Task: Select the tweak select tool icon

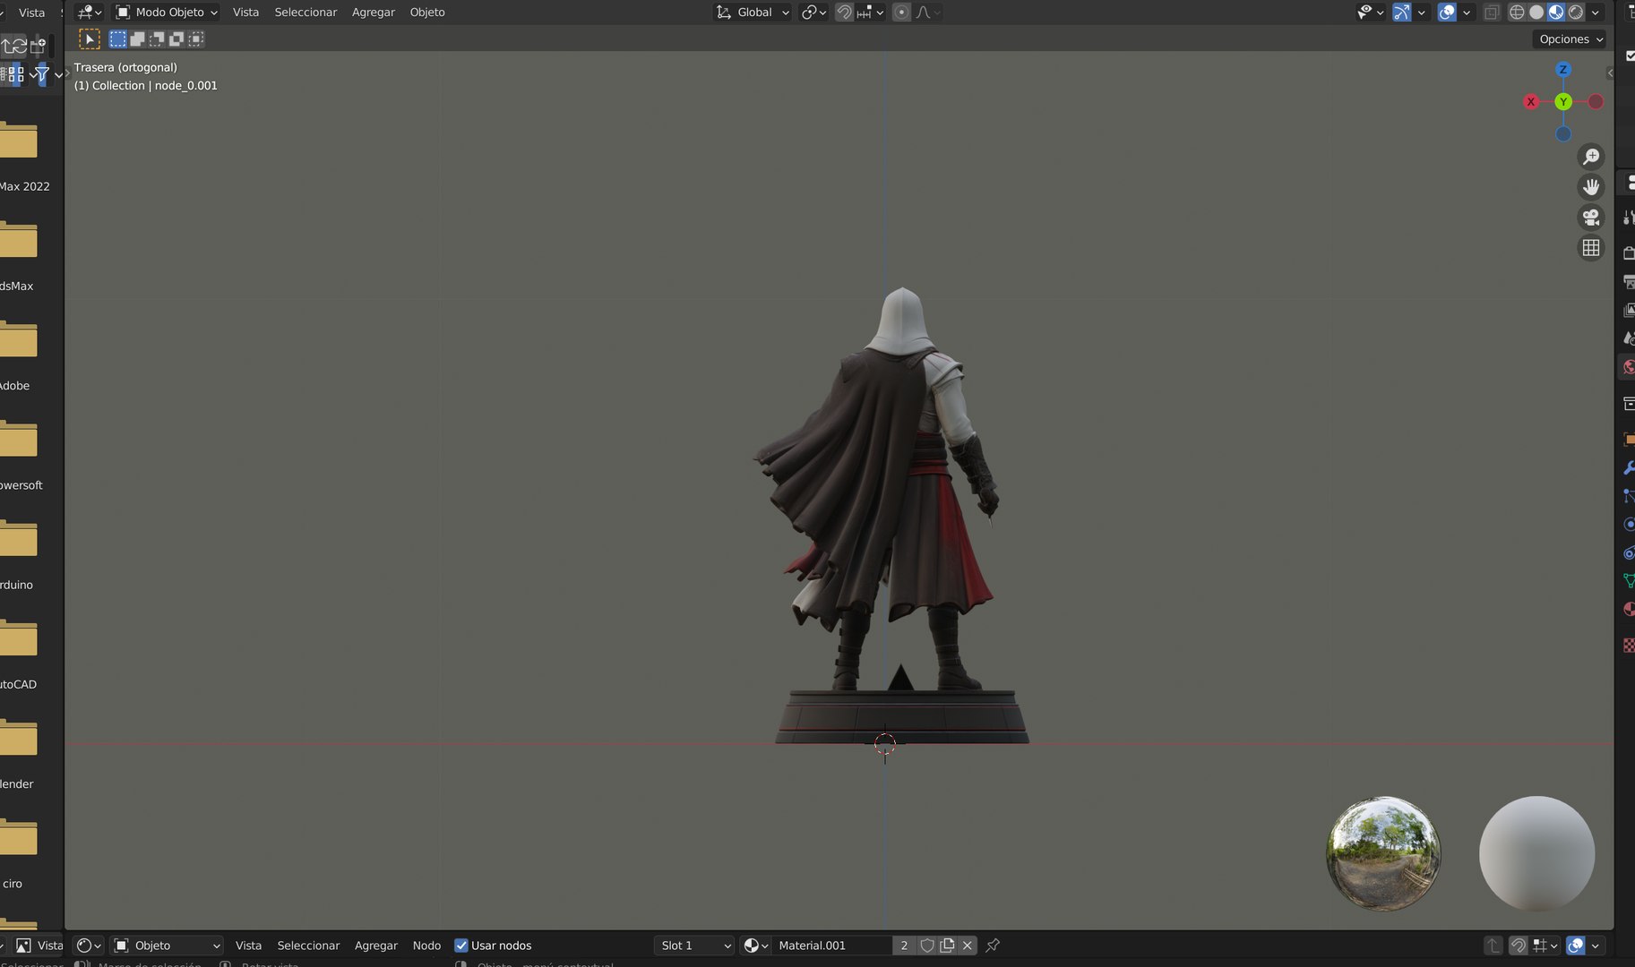Action: (x=90, y=39)
